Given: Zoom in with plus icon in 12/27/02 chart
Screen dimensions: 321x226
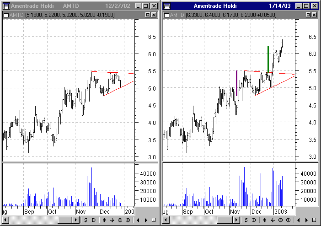Looking at the screenshot, I should click(x=128, y=220).
